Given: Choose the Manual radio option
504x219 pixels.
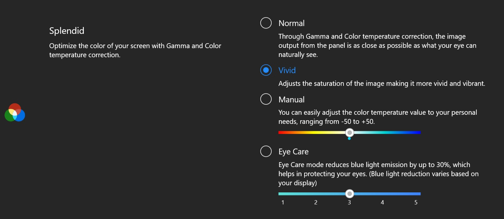Looking at the screenshot, I should coord(266,99).
